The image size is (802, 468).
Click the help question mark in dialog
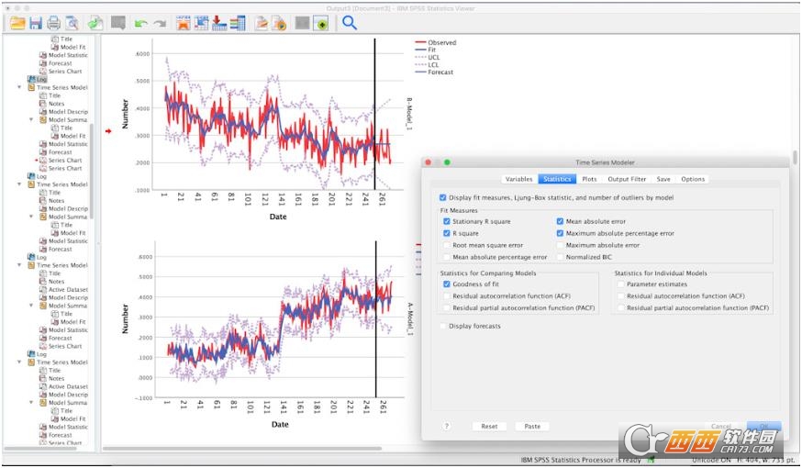[x=447, y=426]
